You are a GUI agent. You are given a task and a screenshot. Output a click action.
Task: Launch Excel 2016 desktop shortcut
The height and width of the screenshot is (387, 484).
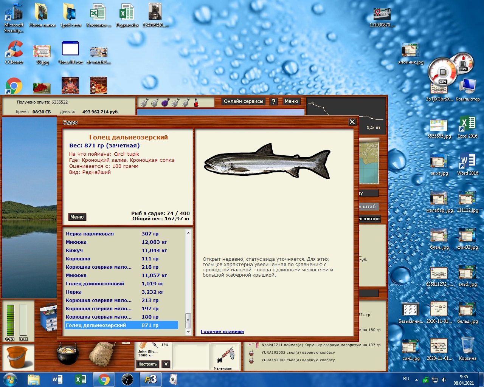pos(467,127)
